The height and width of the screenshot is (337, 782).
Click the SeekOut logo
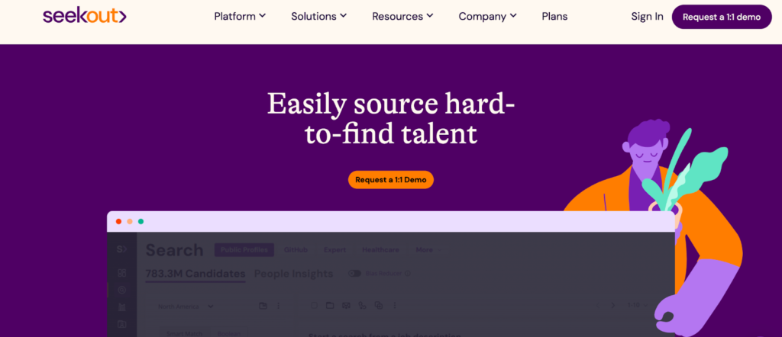85,16
